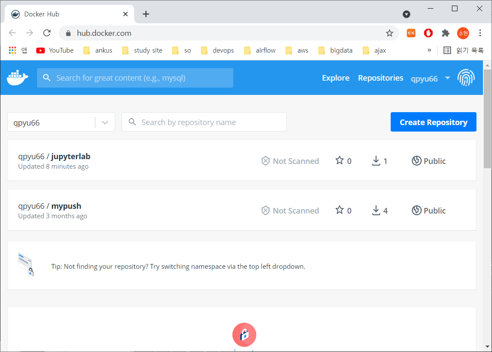492x352 pixels.
Task: Open the qpyu66 account menu arrow
Action: [448, 78]
